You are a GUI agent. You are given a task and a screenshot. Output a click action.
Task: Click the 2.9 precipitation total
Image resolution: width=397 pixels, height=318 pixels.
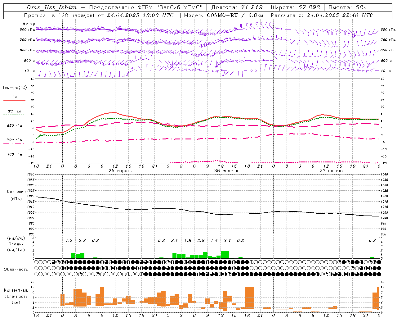(201, 241)
